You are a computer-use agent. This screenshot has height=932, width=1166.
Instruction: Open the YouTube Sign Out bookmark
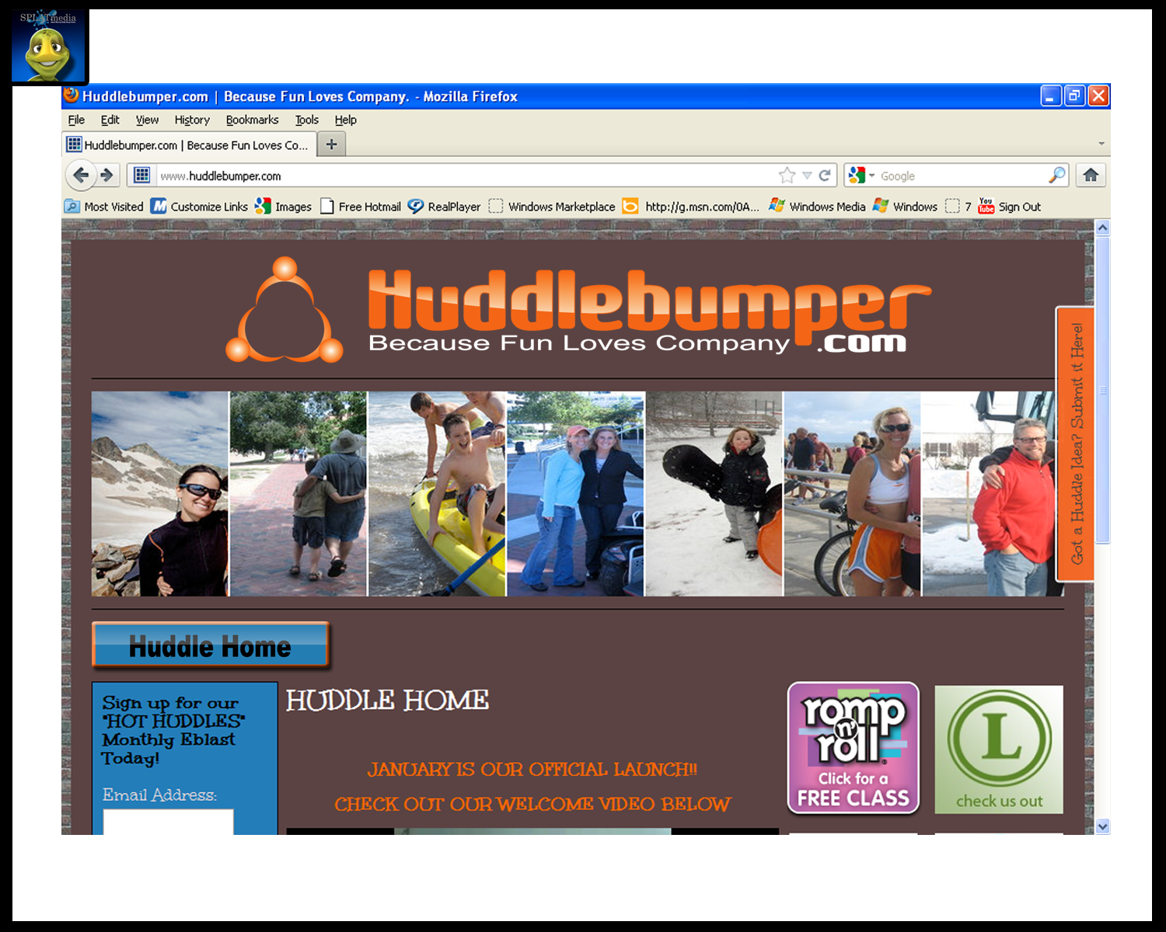pyautogui.click(x=1010, y=207)
